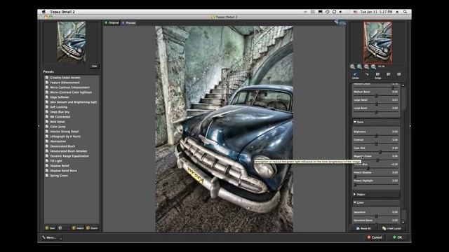Click the Cyan-Red slider handle
The width and height of the screenshot is (449, 252).
pos(380,152)
